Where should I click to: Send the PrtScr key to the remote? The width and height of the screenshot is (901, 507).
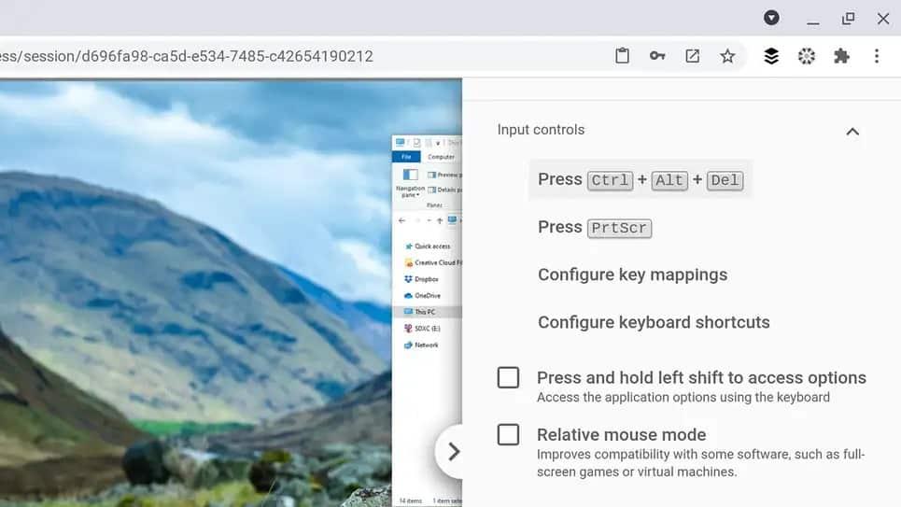(x=595, y=228)
